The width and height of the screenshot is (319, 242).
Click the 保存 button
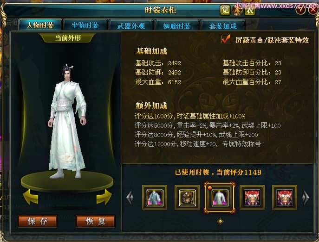[x=38, y=221]
